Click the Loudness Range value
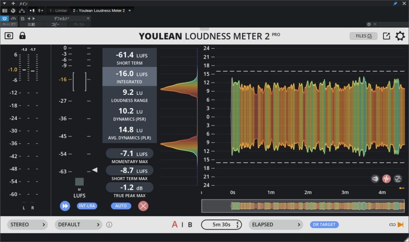Viewport: 409px width, 242px height. point(130,95)
